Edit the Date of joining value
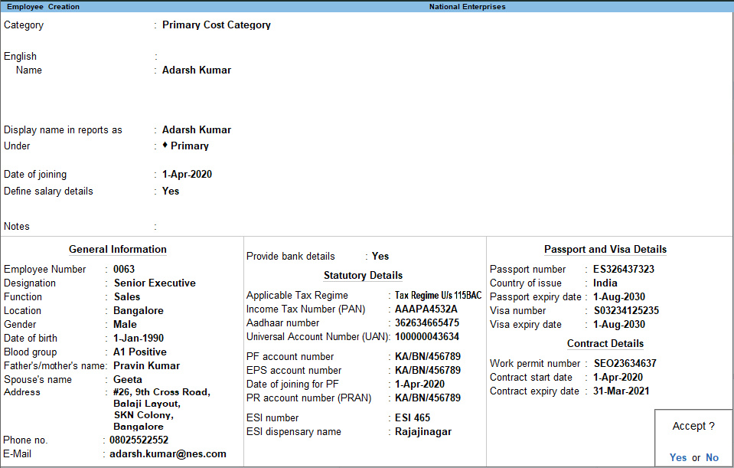 click(188, 174)
